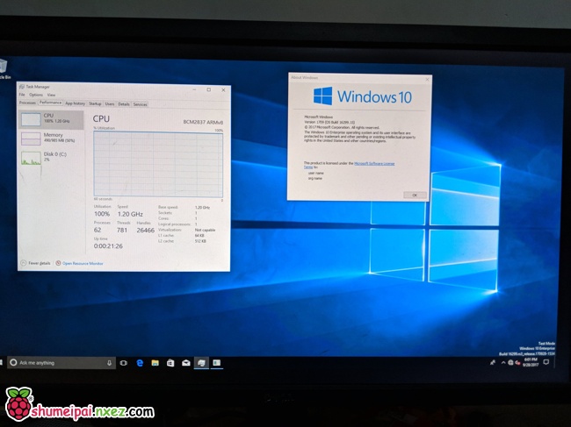Click the up time value 0:00:21:26

(x=108, y=246)
